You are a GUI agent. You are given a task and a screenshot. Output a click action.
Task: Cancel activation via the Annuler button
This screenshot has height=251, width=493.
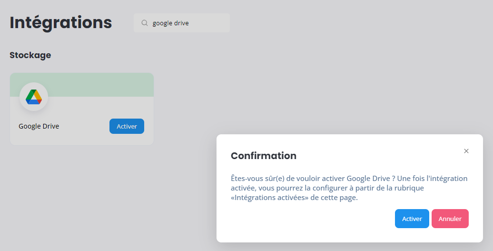tap(450, 219)
